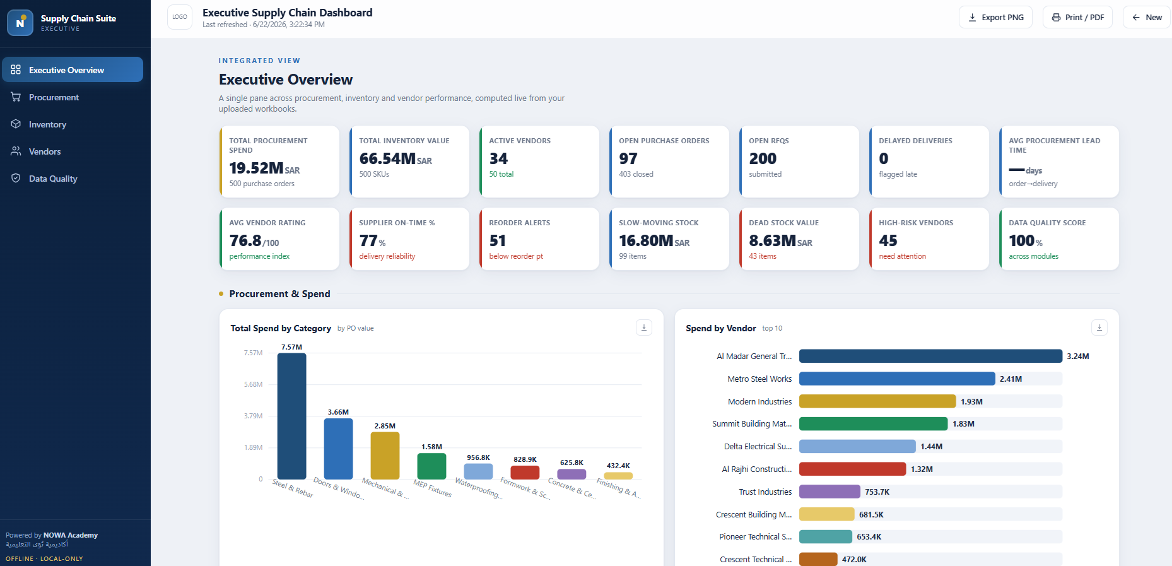Open the NOWA Academy link

(x=71, y=535)
